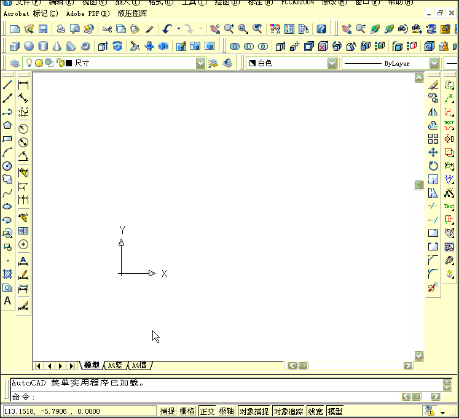The width and height of the screenshot is (459, 418).
Task: Select the Array modify tool
Action: 433,139
